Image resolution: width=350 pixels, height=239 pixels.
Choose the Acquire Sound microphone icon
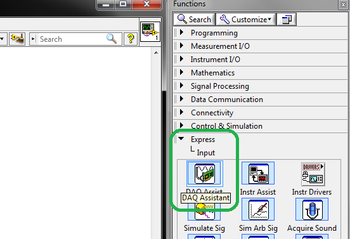coord(312,209)
